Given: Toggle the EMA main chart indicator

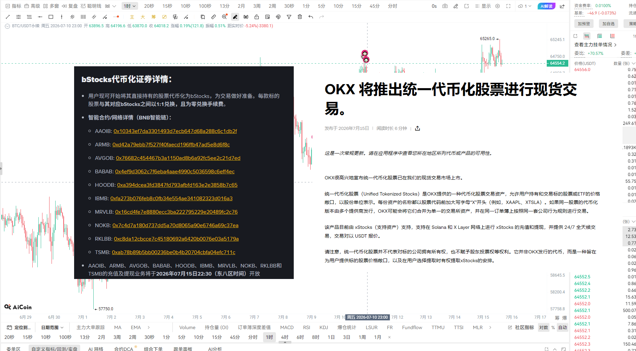Looking at the screenshot, I should pos(136,327).
